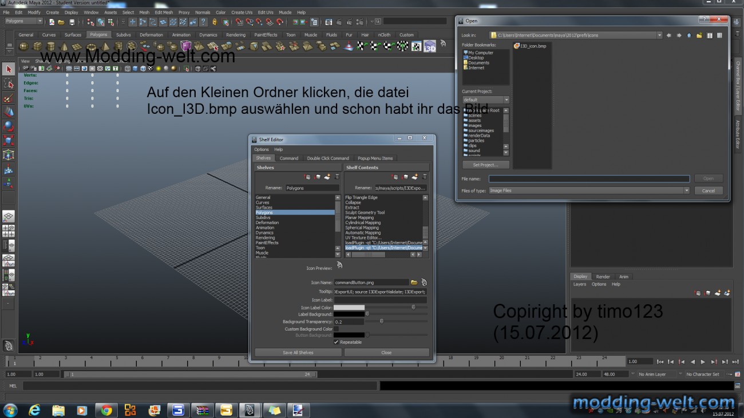Select the purple cube shelf icon
The image size is (744, 418).
(186, 46)
